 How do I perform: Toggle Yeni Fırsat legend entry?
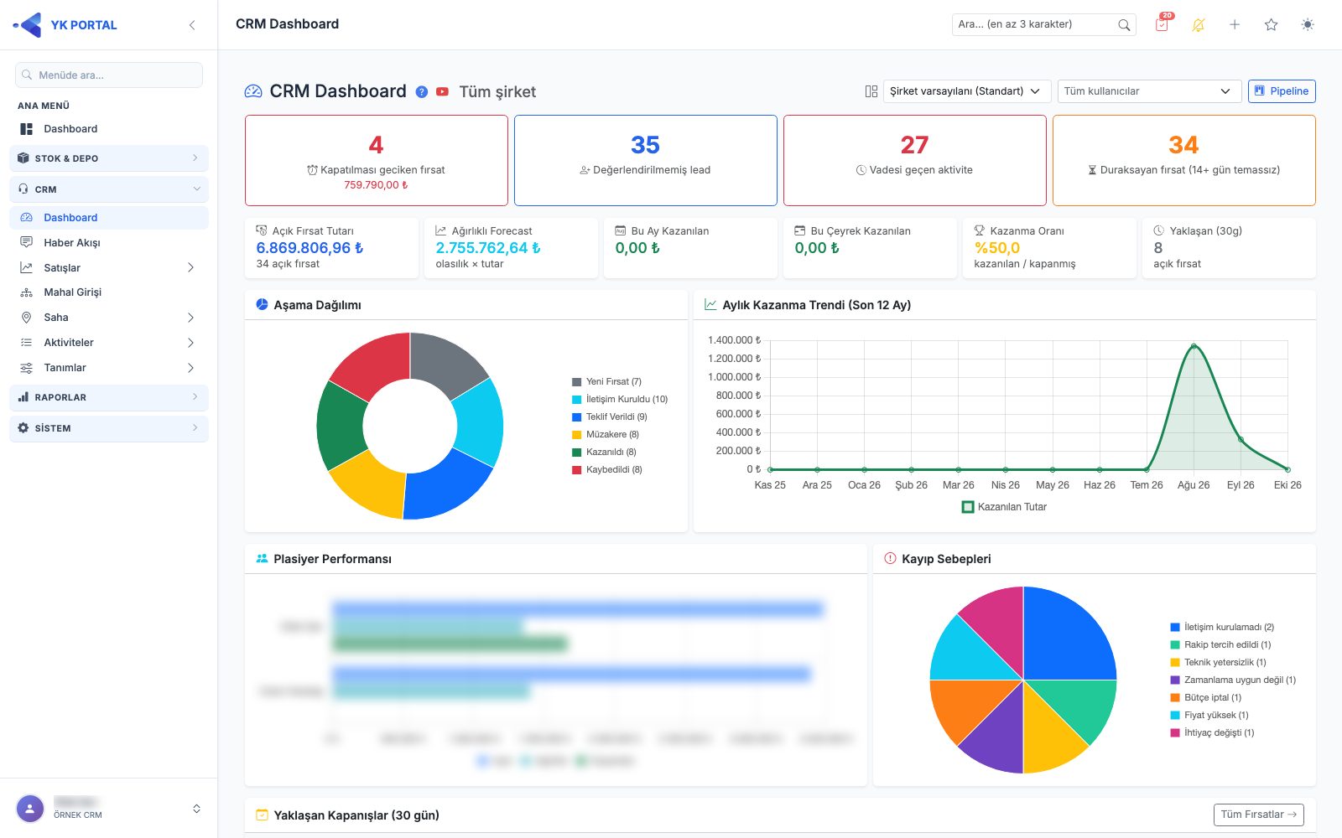pyautogui.click(x=606, y=381)
